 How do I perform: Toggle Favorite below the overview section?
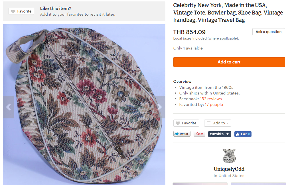(x=186, y=123)
